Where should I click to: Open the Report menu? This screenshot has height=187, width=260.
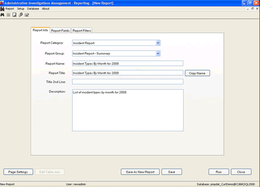click(10, 9)
